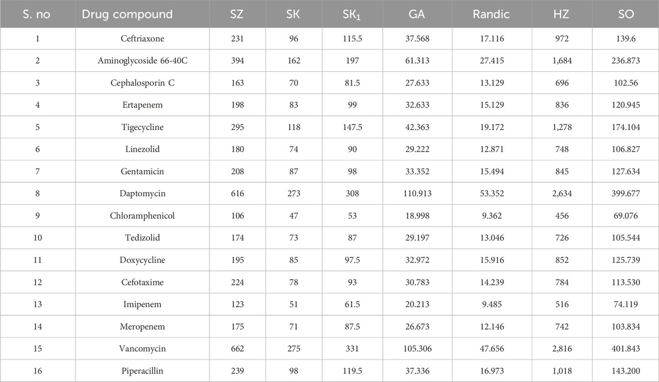Select the Piperacillin cell in last row
Screen dimensions: 659x382
(x=142, y=370)
